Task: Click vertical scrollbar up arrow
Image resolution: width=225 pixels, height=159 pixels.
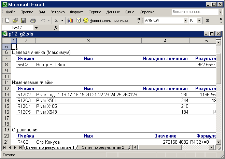Action: click(218, 43)
